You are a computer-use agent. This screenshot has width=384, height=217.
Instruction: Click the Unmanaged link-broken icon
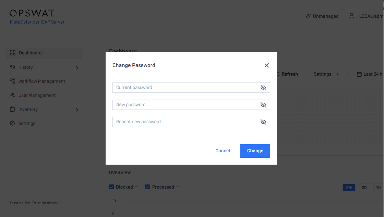click(308, 16)
